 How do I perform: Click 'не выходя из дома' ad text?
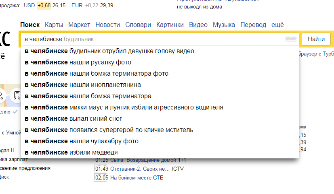[x=200, y=7]
